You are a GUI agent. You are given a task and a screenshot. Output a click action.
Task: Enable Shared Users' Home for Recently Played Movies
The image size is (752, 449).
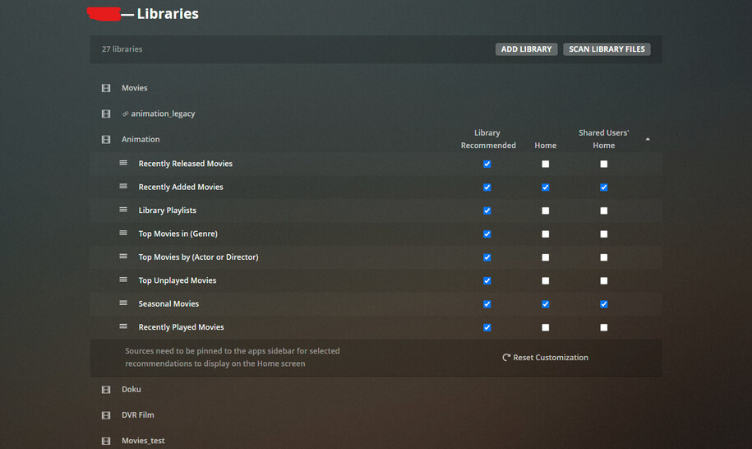click(x=604, y=327)
